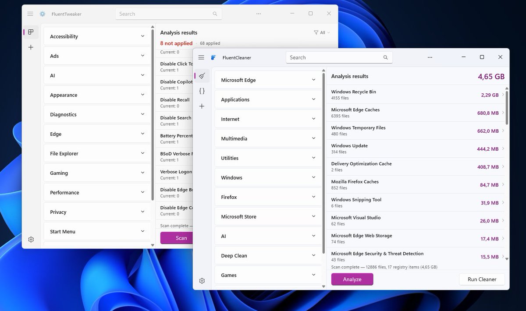Click the FluentTweaker search field
The image size is (526, 311).
(168, 14)
